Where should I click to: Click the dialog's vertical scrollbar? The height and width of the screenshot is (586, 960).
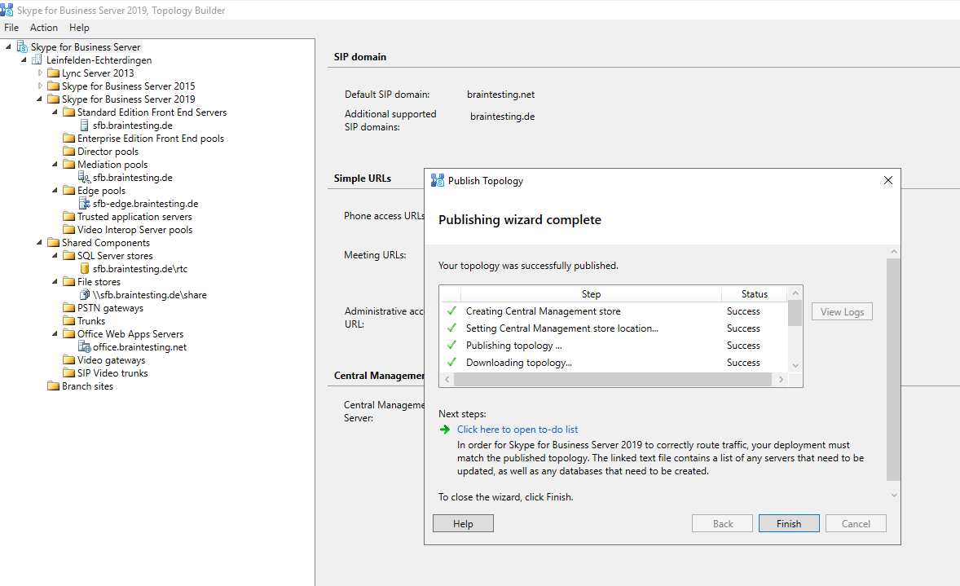[x=893, y=359]
